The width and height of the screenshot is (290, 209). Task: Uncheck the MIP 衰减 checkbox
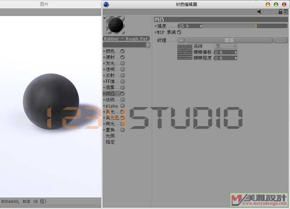pyautogui.click(x=179, y=32)
